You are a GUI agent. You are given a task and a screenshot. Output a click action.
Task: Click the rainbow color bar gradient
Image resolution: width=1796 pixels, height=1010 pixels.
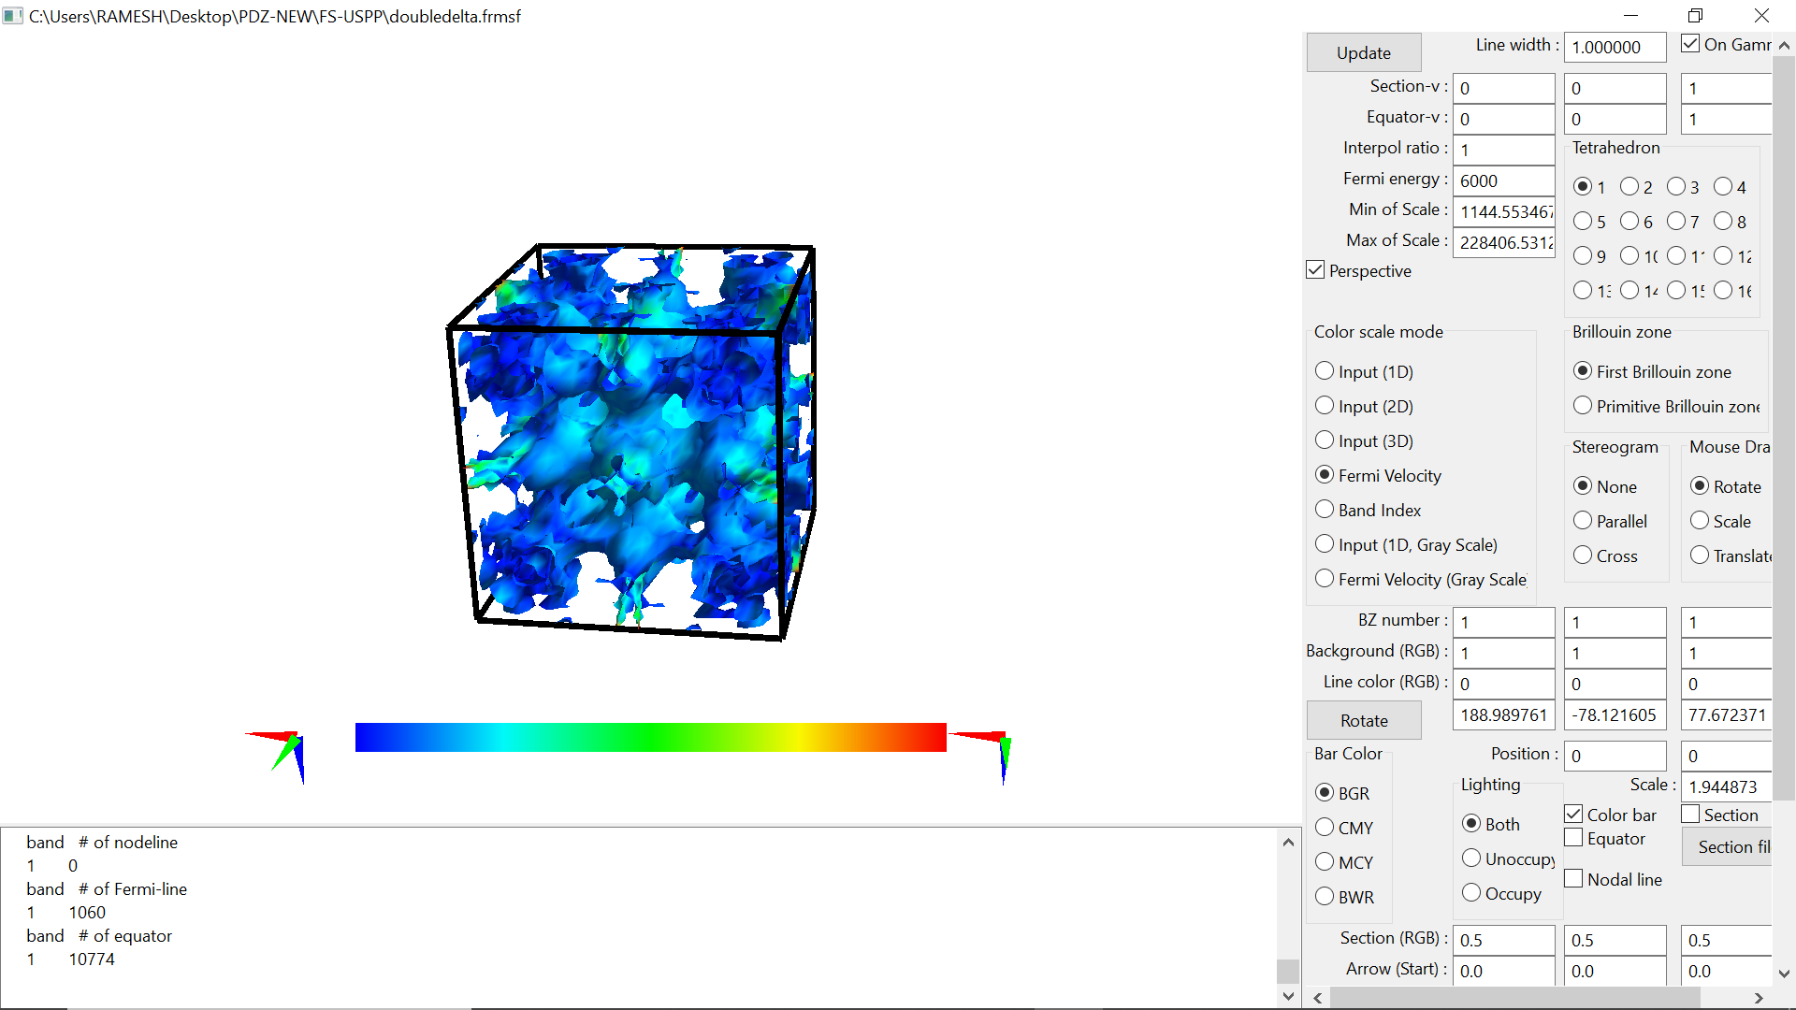650,738
